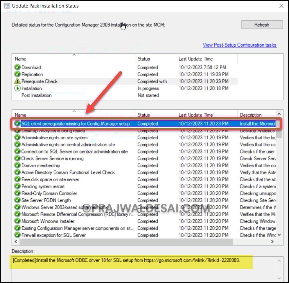This screenshot has height=283, width=289.
Task: Click check icon beside Site Server FQDN Length
Action: 17,200
